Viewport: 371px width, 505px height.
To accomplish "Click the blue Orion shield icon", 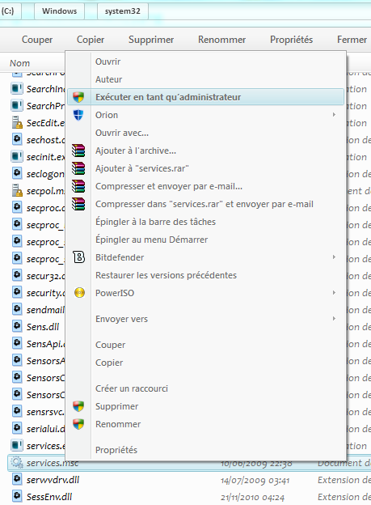I will point(78,115).
